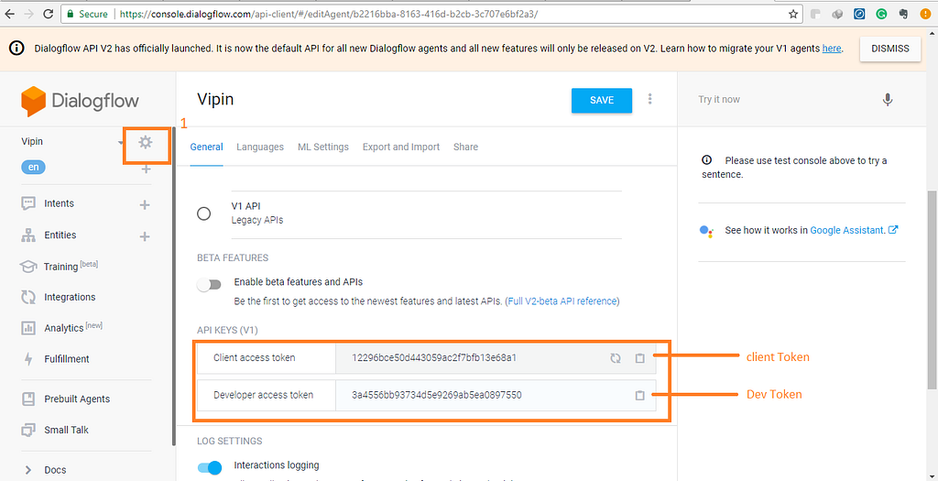Turn off Interactions logging switch
The image size is (938, 481).
[210, 468]
